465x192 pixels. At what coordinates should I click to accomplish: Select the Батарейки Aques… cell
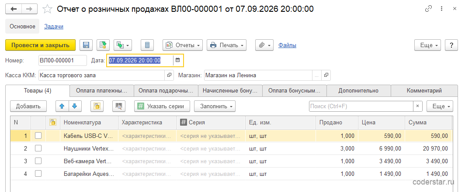[89, 174]
